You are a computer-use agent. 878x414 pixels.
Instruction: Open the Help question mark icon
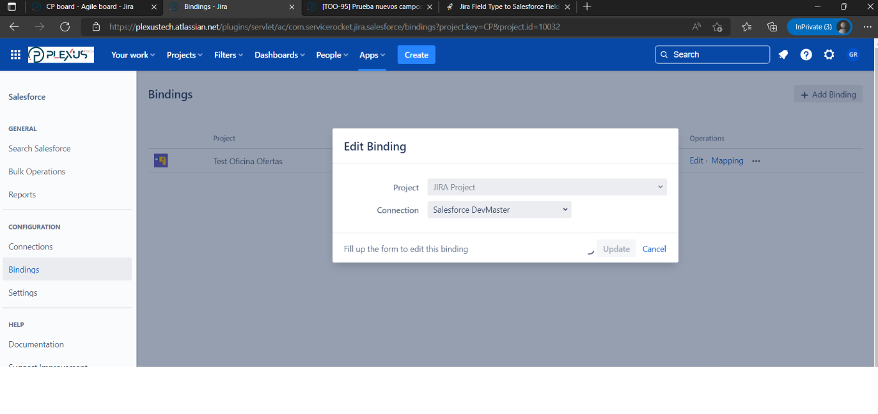(x=806, y=55)
